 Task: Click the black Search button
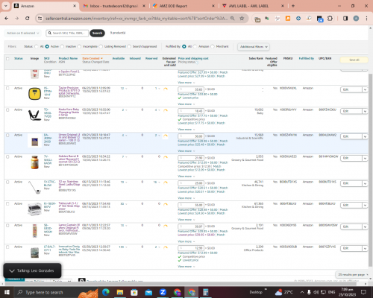97,33
